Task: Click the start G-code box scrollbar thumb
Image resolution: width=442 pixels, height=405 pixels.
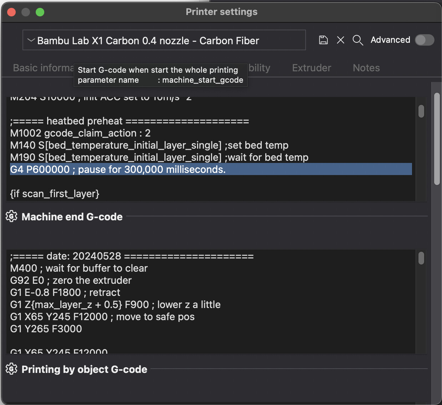Action: pos(421,111)
